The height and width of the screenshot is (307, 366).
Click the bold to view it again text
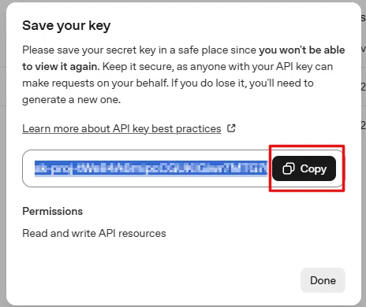click(60, 67)
